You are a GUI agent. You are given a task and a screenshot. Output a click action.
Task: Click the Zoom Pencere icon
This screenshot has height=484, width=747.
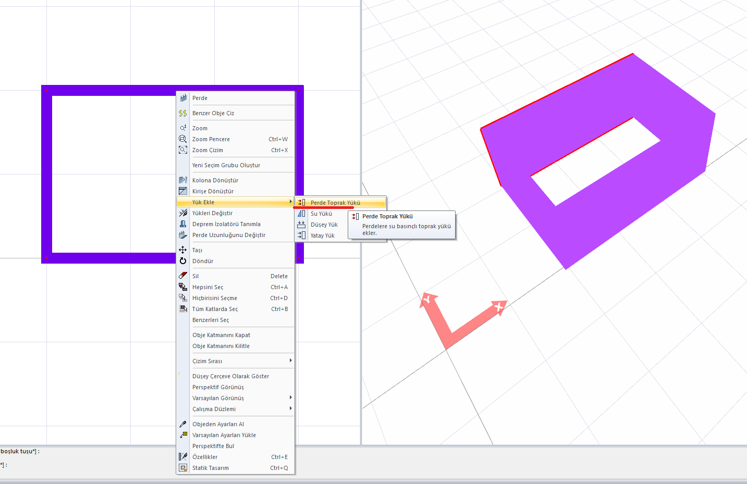tap(183, 139)
